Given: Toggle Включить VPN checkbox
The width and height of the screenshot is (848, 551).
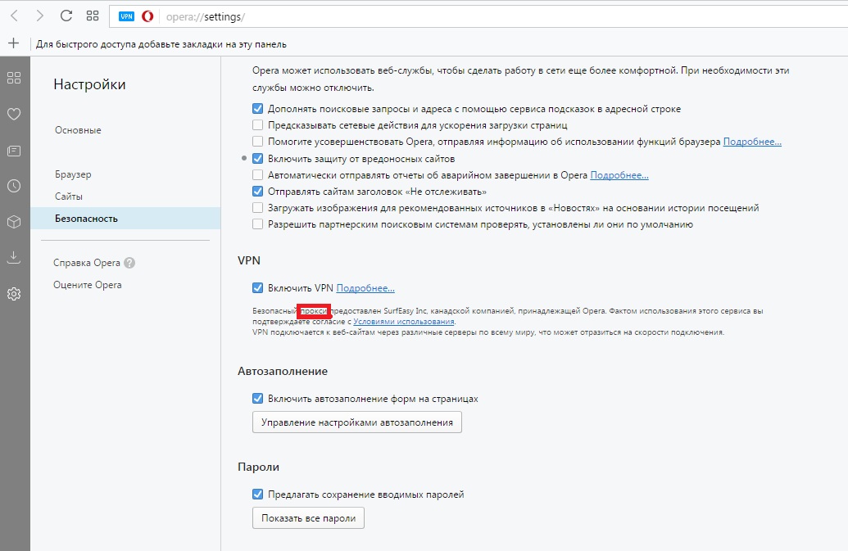Looking at the screenshot, I should pyautogui.click(x=258, y=288).
